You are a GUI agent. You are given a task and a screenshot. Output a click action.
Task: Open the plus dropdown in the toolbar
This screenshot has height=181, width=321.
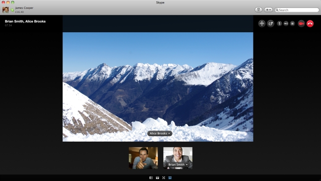(x=268, y=10)
